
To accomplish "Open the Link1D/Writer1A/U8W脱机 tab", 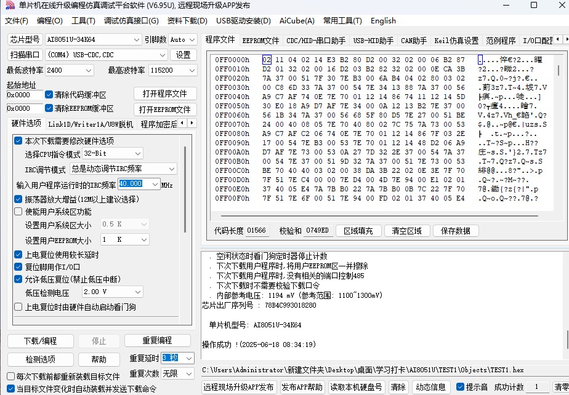I will (x=91, y=124).
